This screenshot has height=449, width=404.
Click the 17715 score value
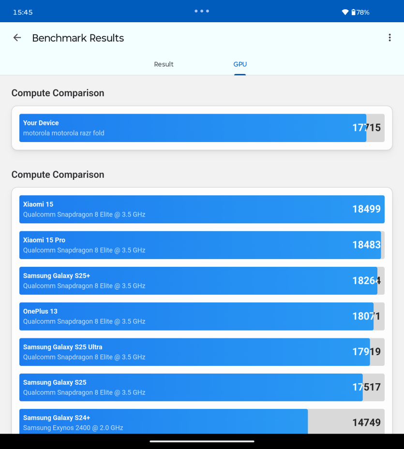click(x=366, y=128)
